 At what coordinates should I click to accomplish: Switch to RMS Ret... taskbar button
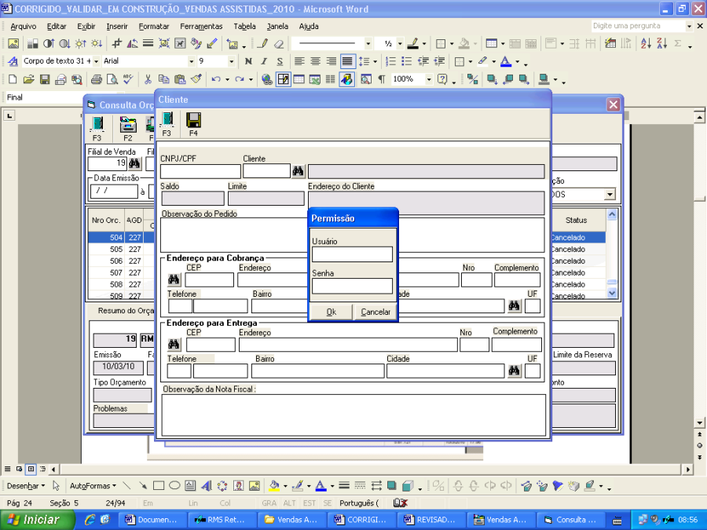pyautogui.click(x=222, y=520)
